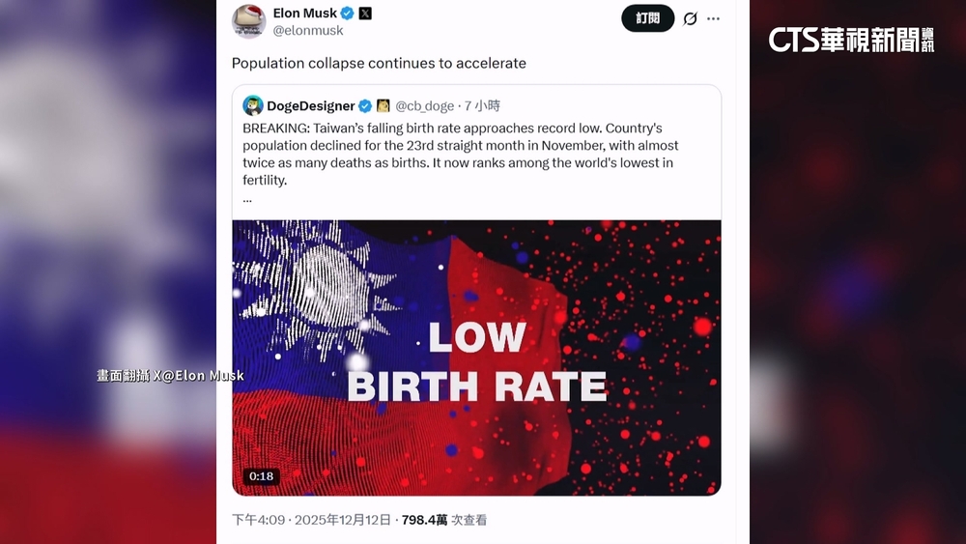Image resolution: width=966 pixels, height=544 pixels.
Task: Click Elon Musk's blue verified badge
Action: pyautogui.click(x=347, y=14)
